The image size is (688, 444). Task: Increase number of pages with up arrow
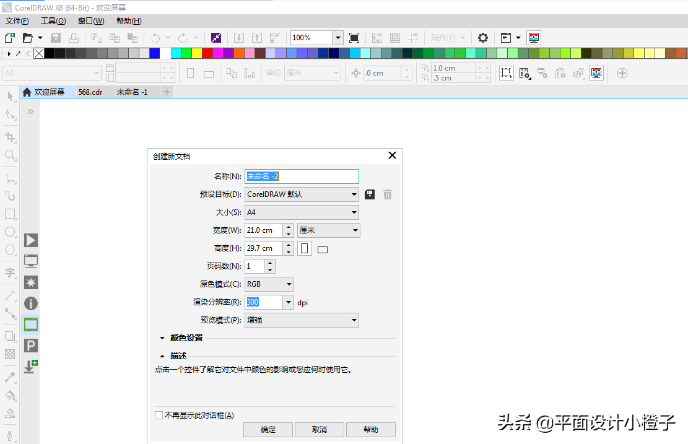click(270, 263)
